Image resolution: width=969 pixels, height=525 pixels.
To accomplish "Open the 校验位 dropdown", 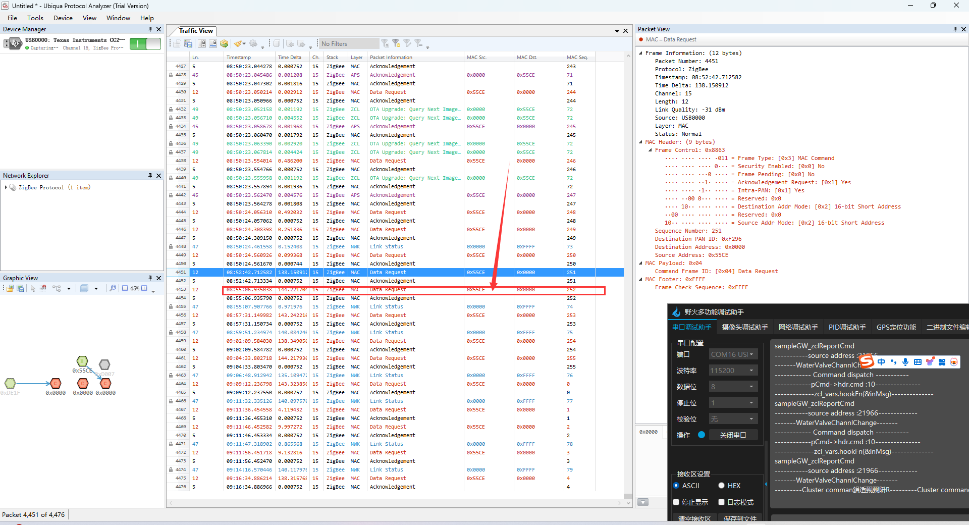I will pyautogui.click(x=733, y=419).
